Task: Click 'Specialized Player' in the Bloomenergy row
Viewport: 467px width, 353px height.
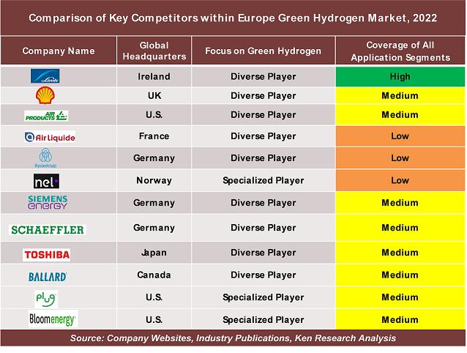Action: click(264, 319)
